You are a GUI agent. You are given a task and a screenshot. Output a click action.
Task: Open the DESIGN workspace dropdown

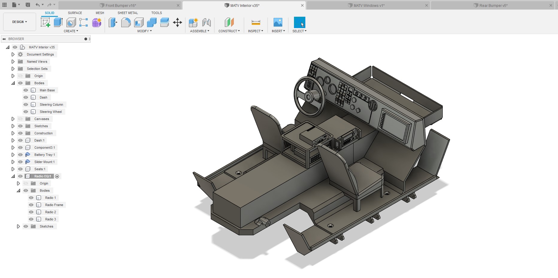[19, 22]
